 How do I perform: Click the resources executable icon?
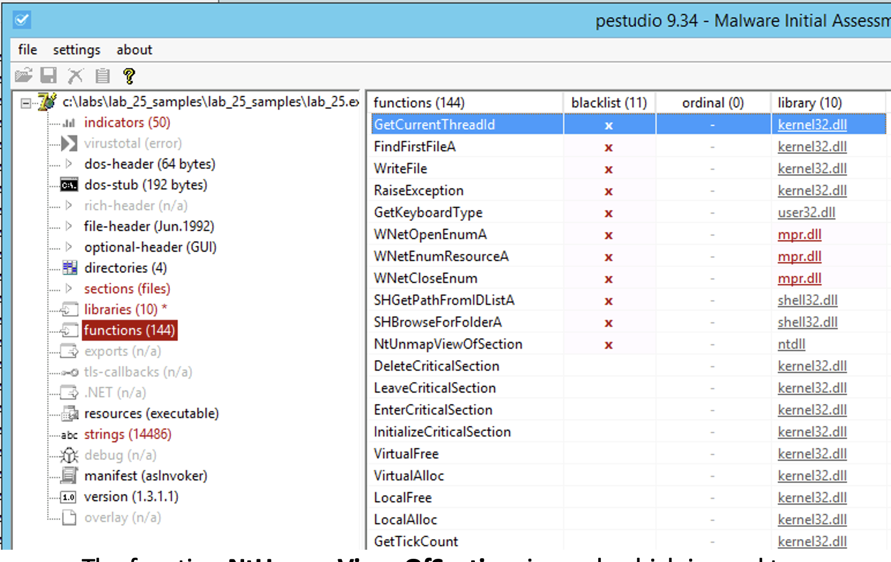[x=69, y=413]
